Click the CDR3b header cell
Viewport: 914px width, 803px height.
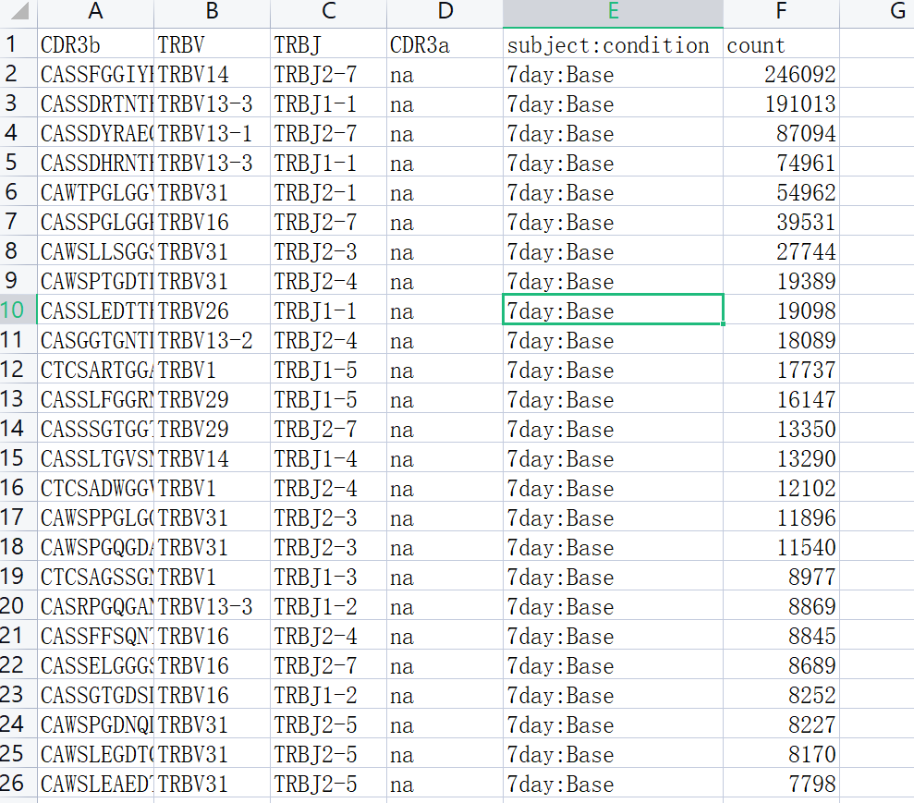(95, 44)
